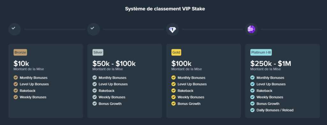
Task: Click the progress line after the Platinum gem
Action: (x=291, y=30)
